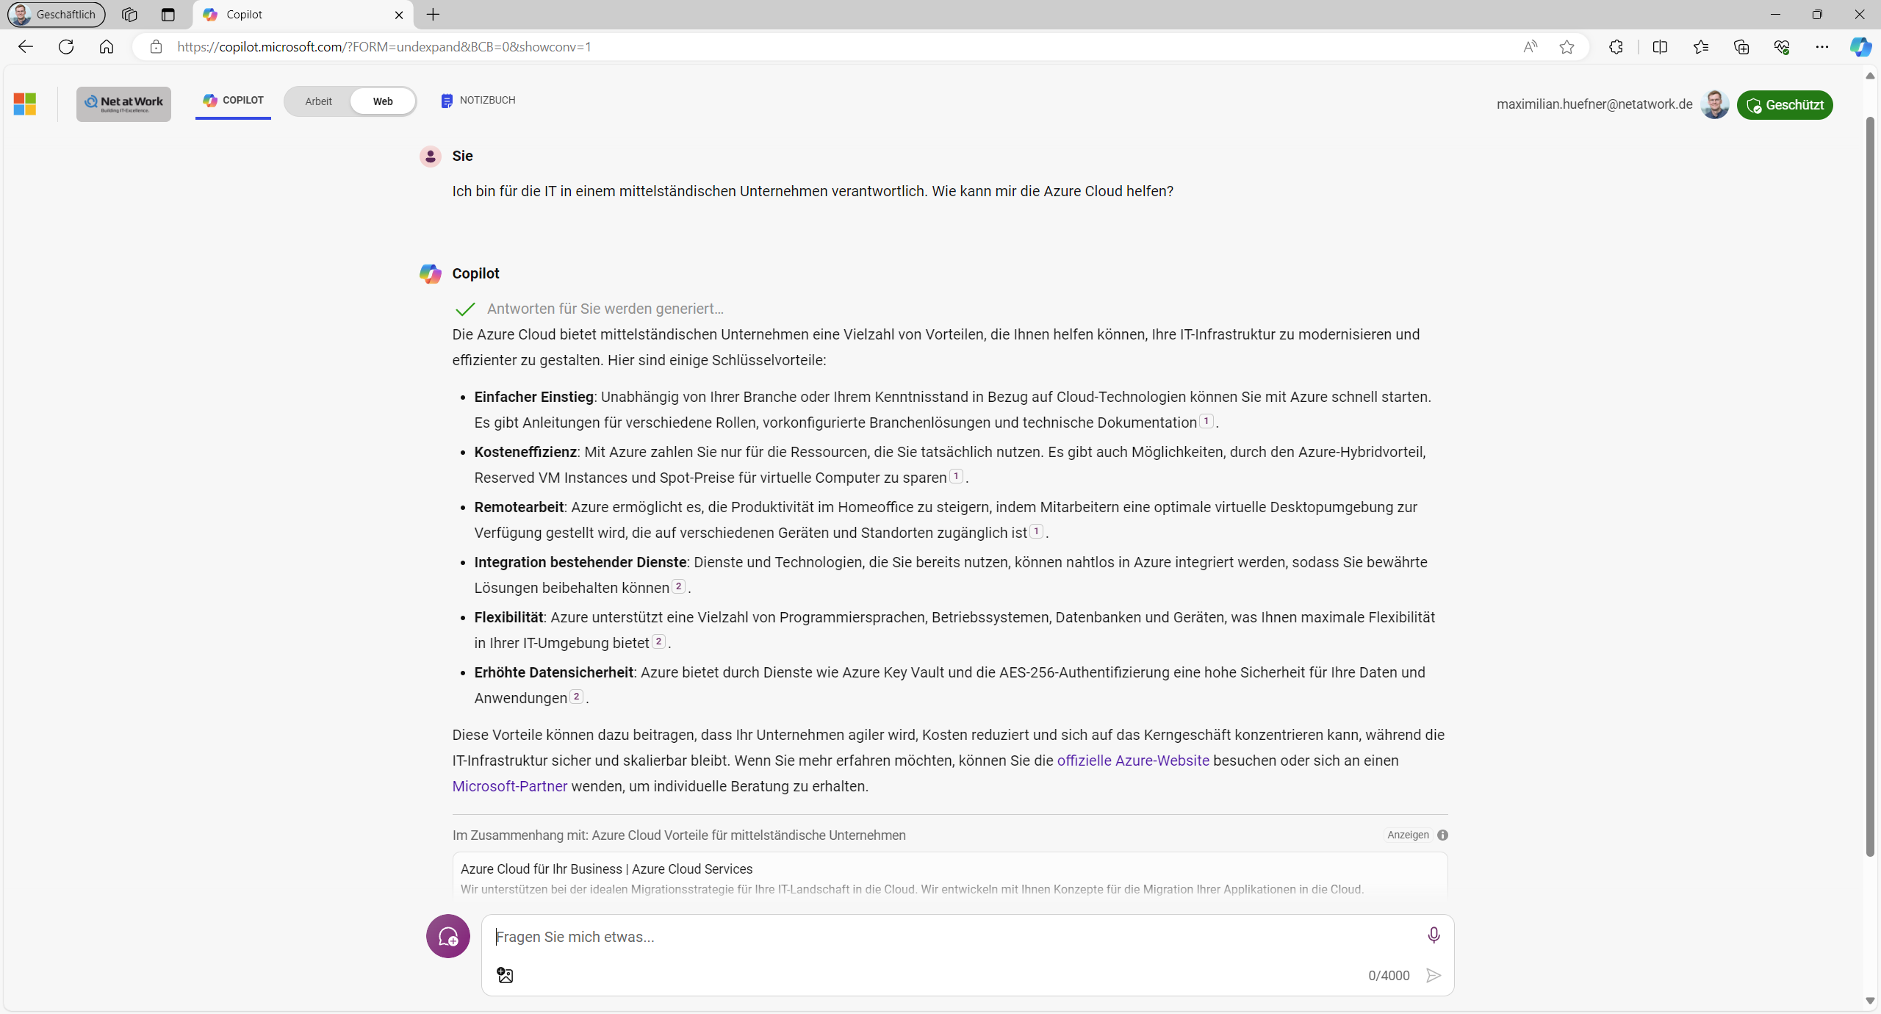Image resolution: width=1881 pixels, height=1014 pixels.
Task: Click the Erhöhte Datensicherheit bold heading
Action: click(x=553, y=672)
